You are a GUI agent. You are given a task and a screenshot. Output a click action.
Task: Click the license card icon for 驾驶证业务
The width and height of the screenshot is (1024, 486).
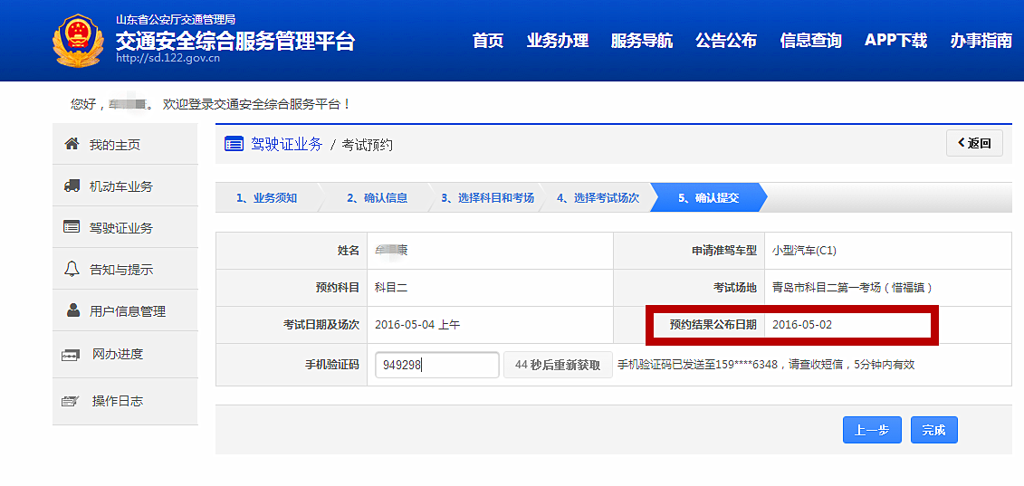tap(72, 227)
